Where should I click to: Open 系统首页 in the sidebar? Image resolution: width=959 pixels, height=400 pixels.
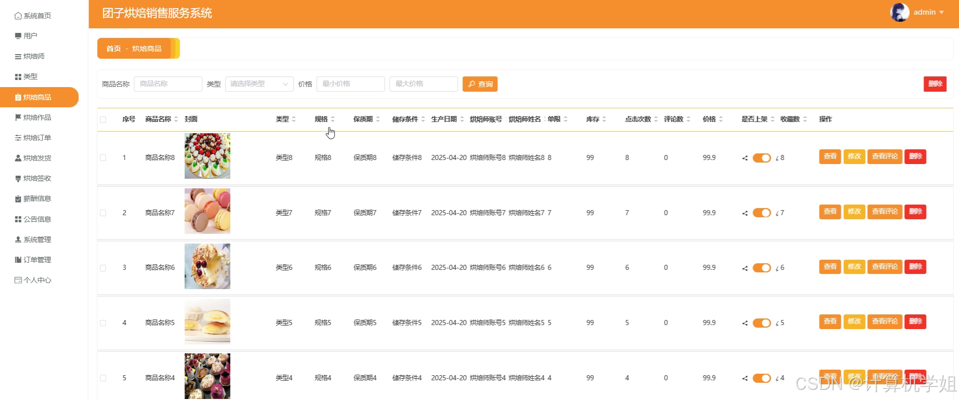tap(33, 16)
